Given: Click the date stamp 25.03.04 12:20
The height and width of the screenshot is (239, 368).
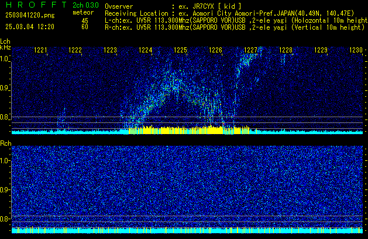Looking at the screenshot, I should (30, 27).
